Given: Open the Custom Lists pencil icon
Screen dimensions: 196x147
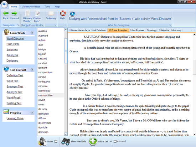Looking at the screenshot, I should 37,14.
